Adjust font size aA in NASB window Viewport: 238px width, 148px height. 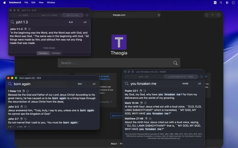pos(199,83)
